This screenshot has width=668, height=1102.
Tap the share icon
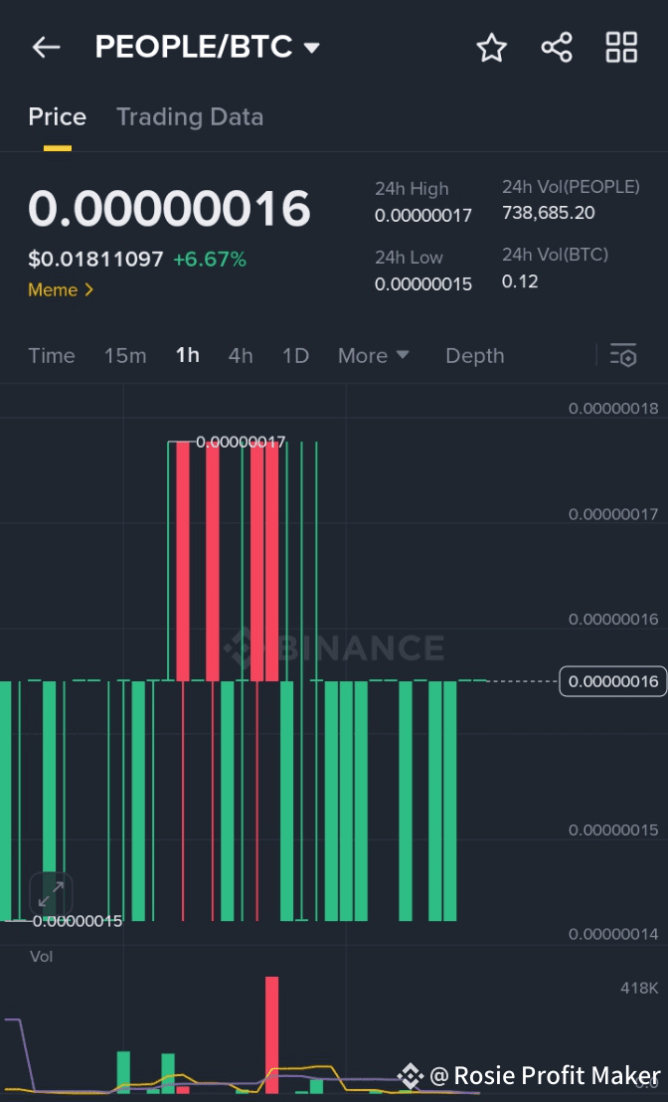click(x=557, y=48)
